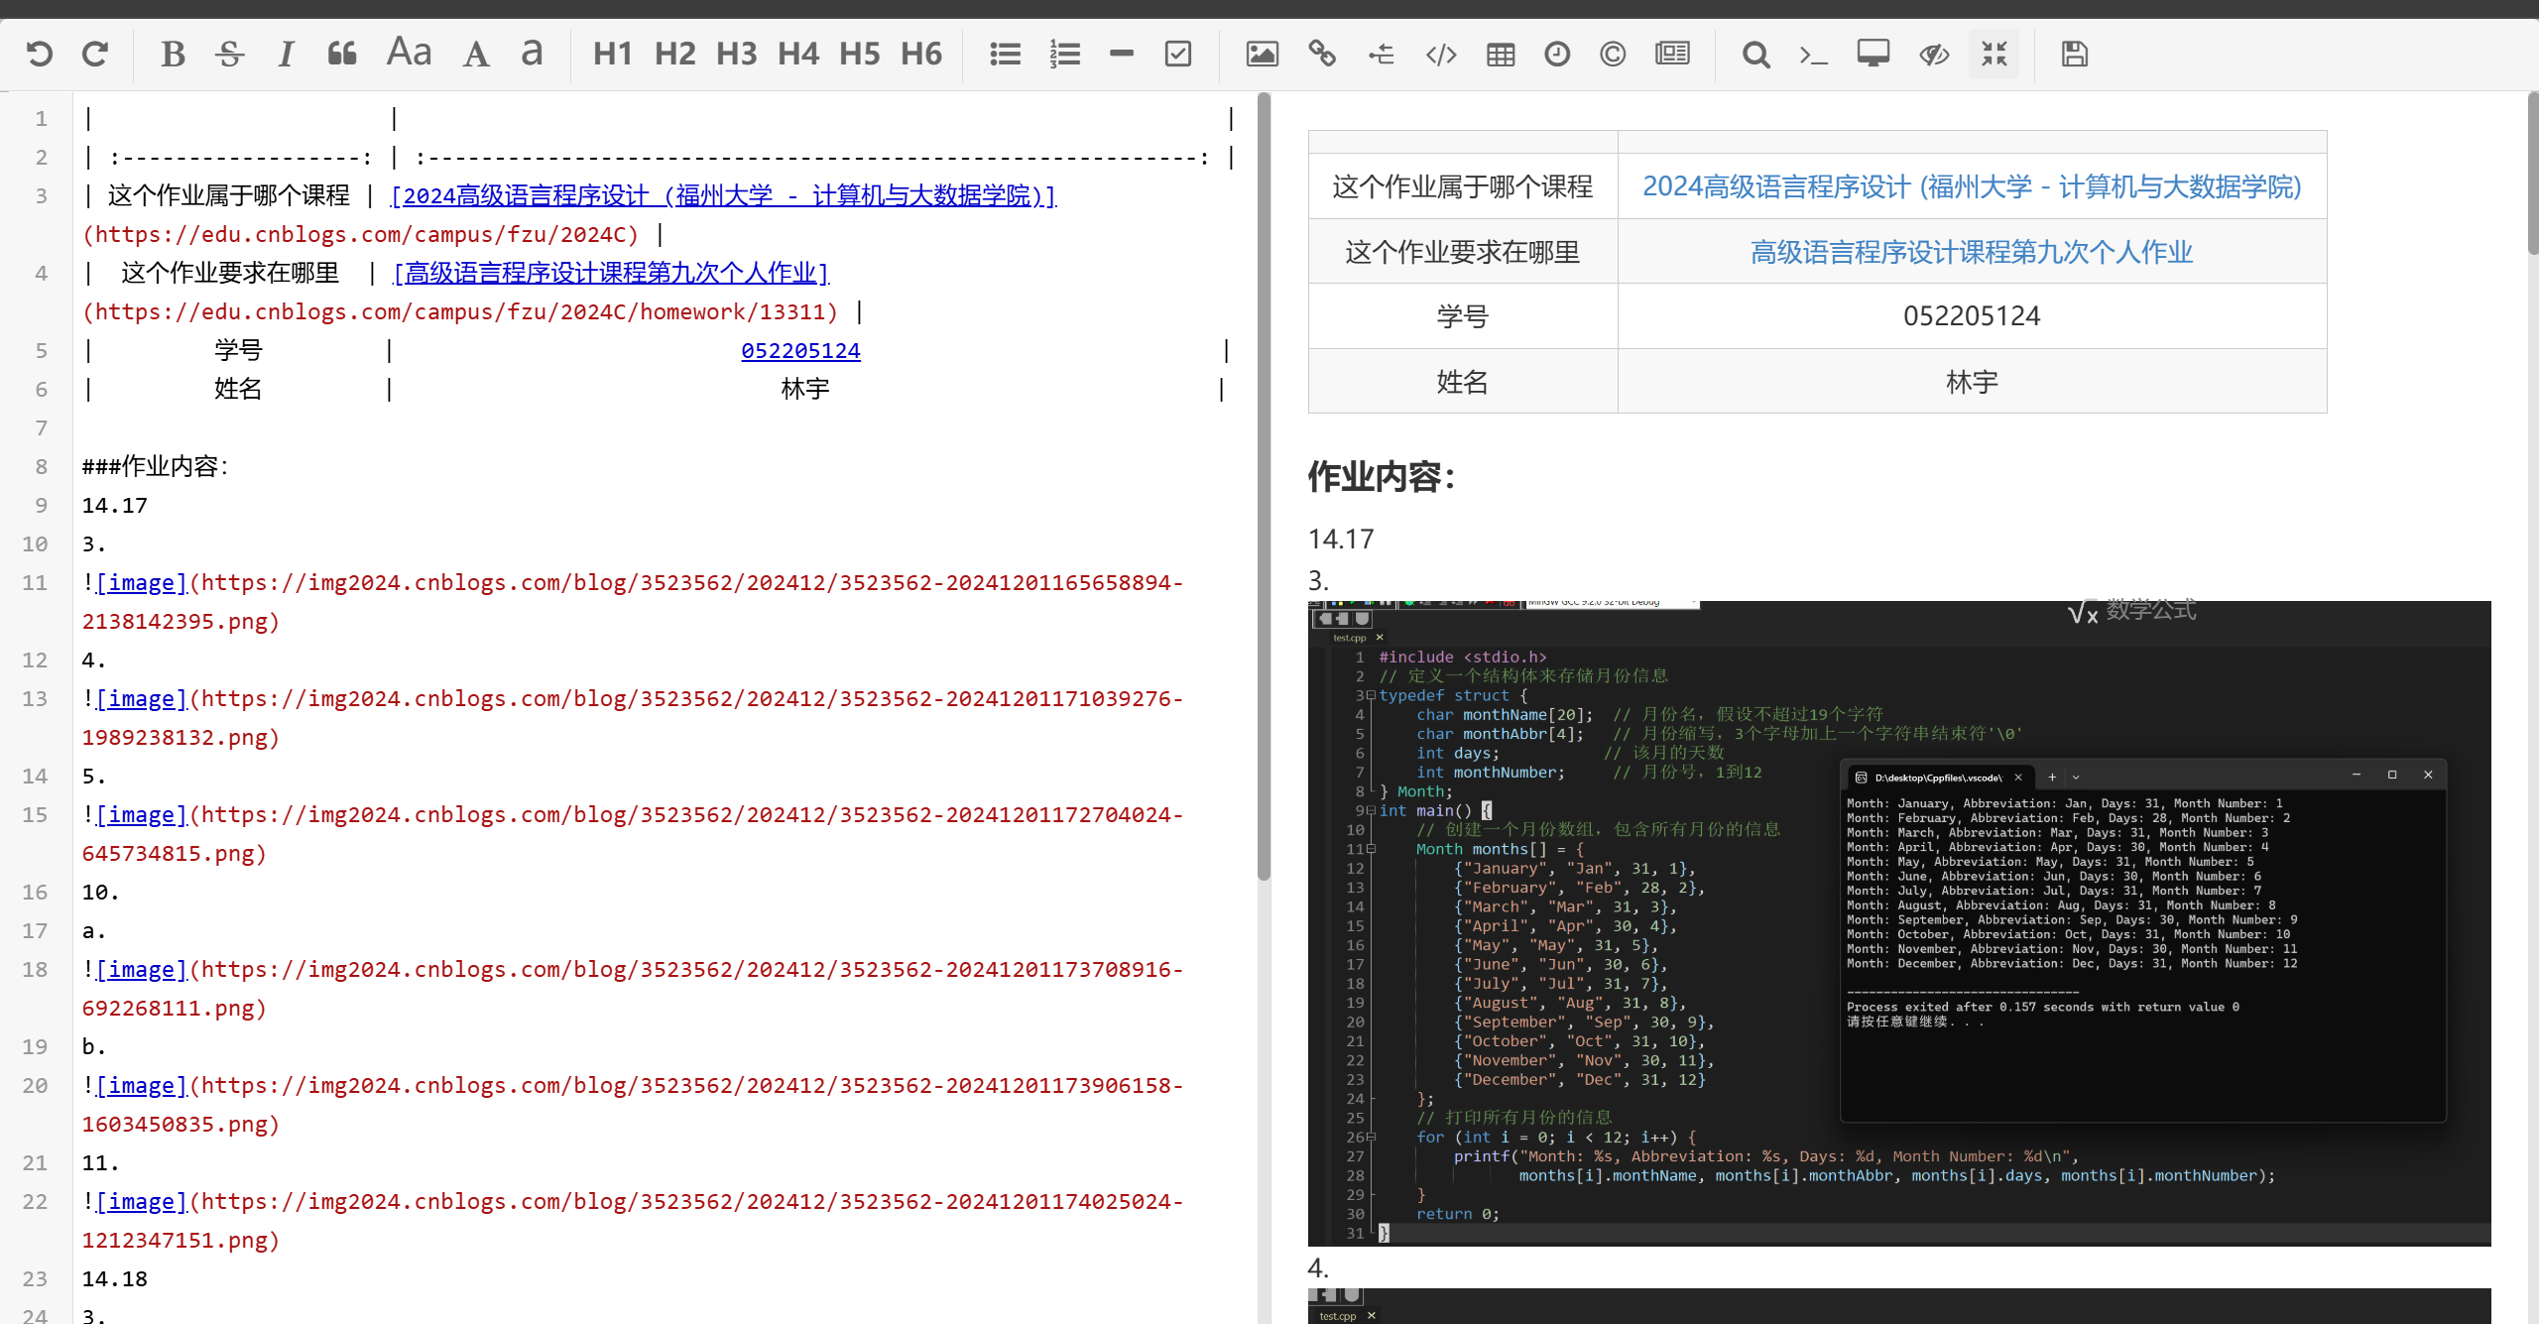Click the [image] link on editor line 20
The image size is (2539, 1324).
click(x=142, y=1085)
